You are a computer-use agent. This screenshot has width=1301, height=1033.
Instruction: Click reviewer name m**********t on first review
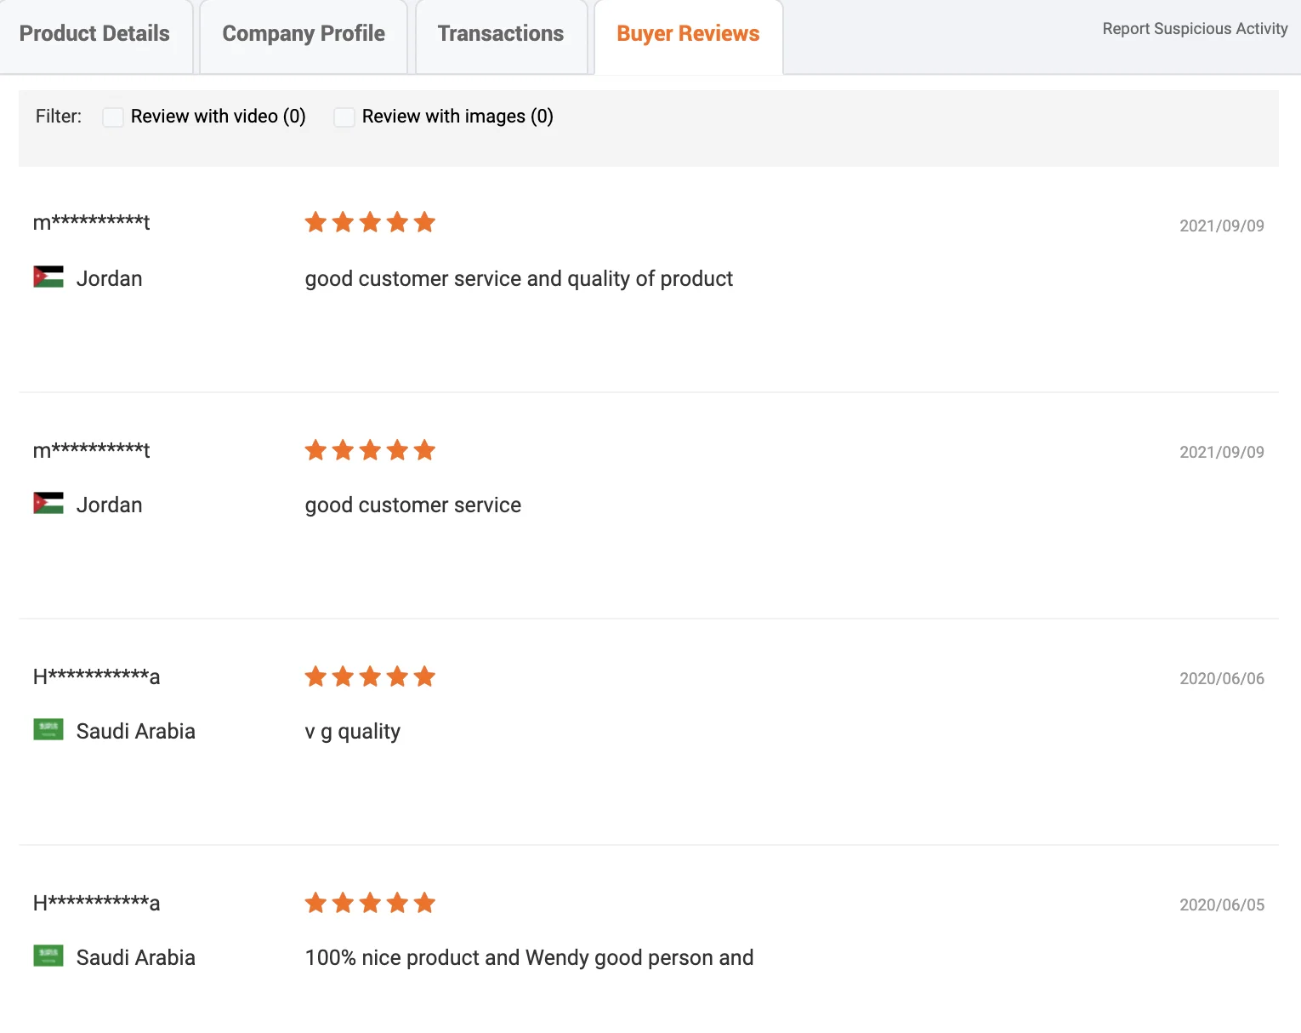(x=91, y=223)
